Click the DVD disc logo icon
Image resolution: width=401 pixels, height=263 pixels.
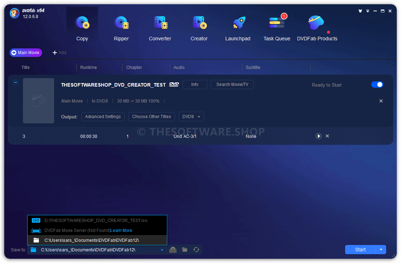point(174,84)
